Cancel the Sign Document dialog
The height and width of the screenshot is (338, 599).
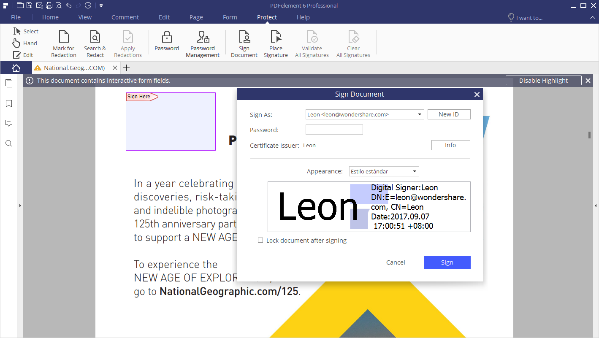click(x=396, y=262)
